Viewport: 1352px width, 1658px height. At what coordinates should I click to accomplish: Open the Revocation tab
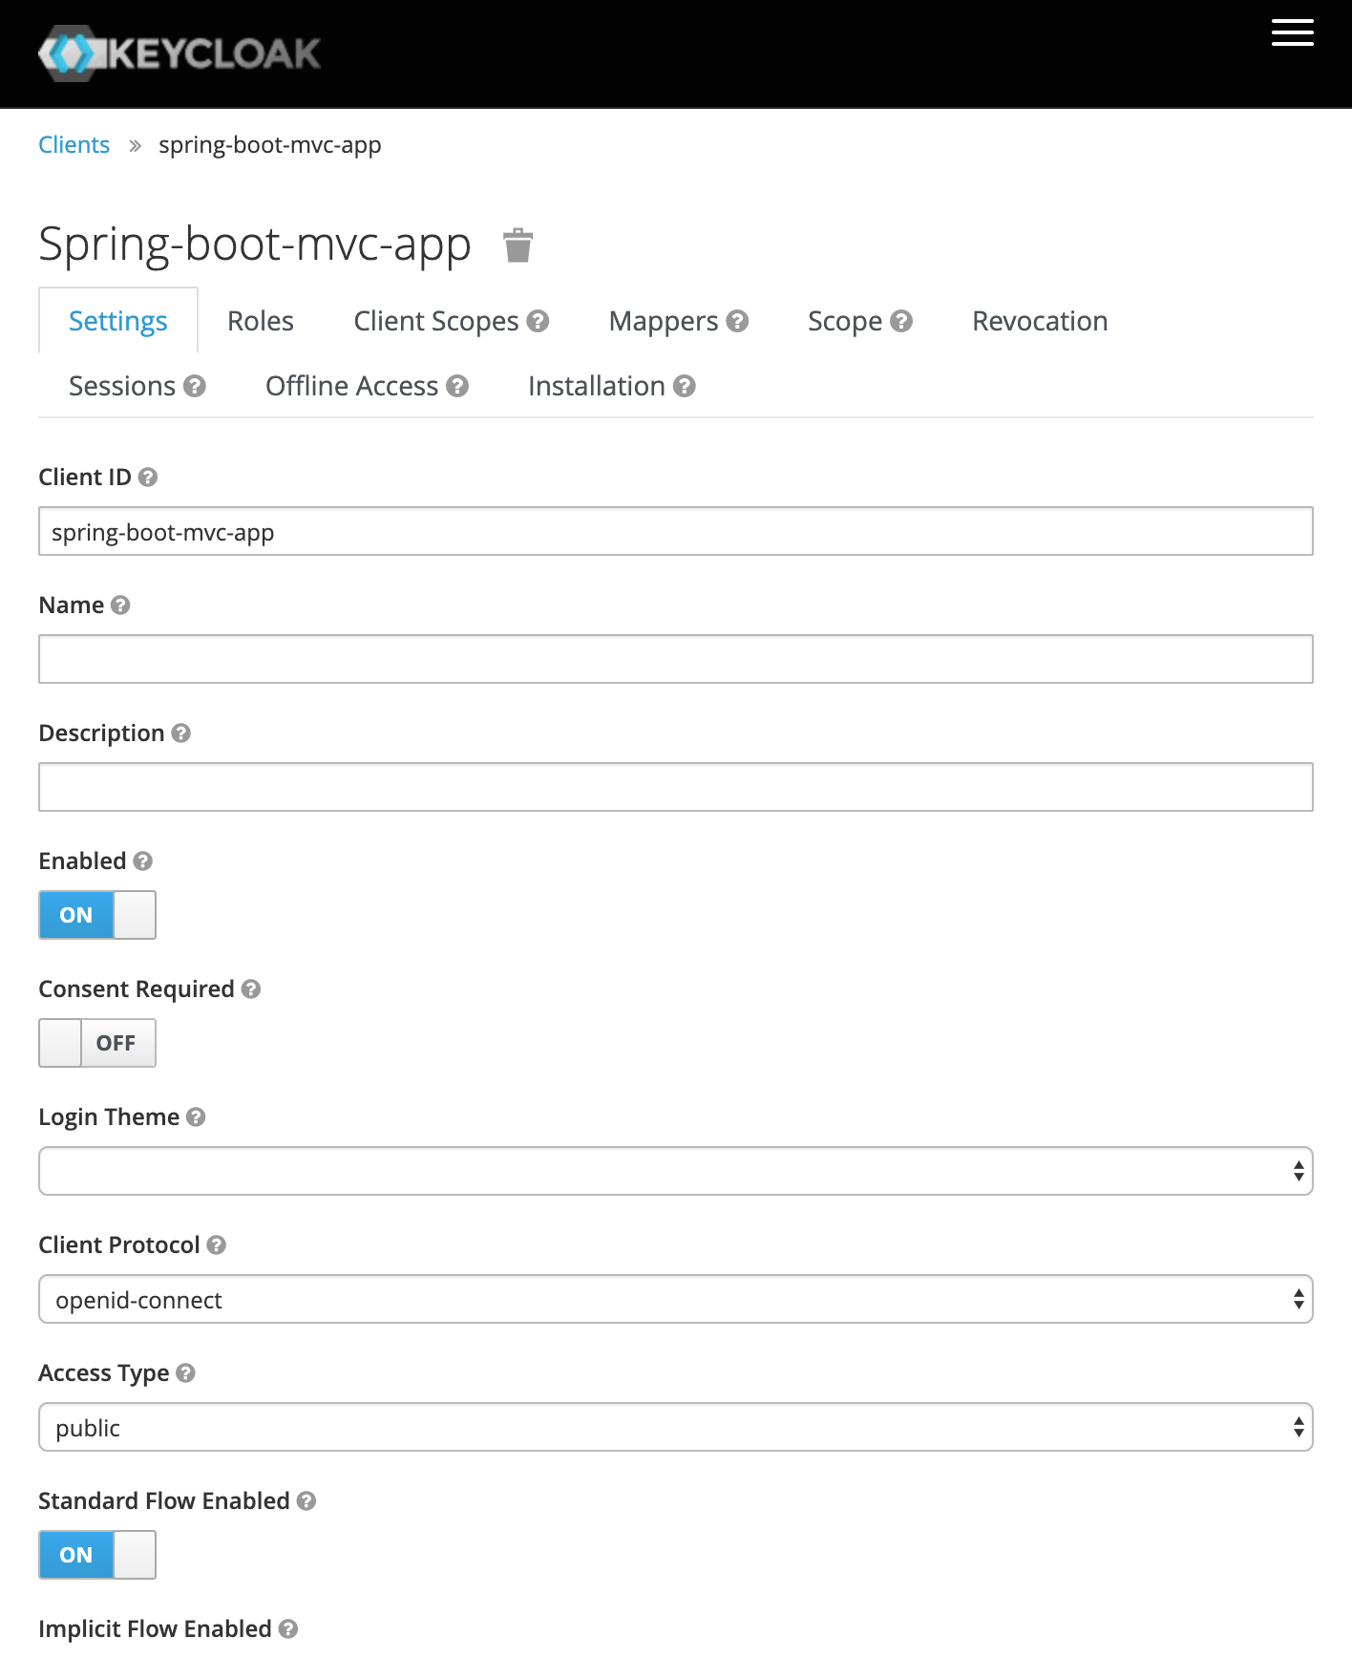point(1040,321)
